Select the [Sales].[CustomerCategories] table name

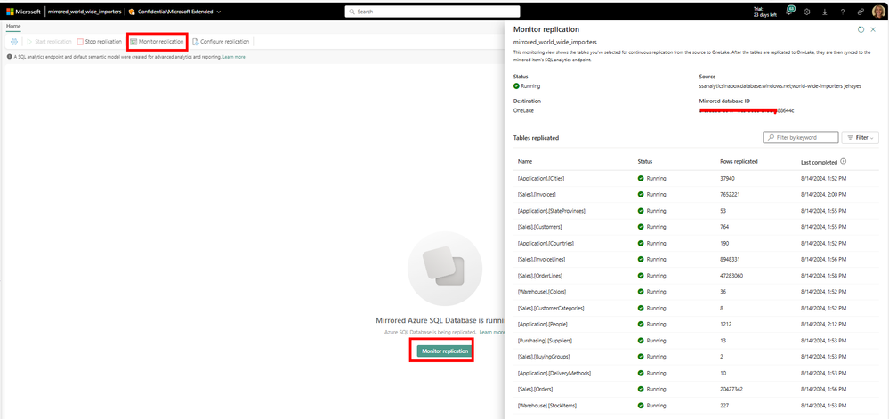551,308
